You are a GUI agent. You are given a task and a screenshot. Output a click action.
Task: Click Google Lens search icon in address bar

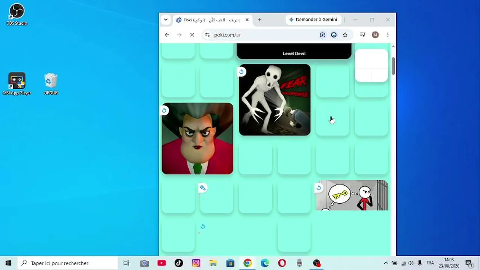pos(322,35)
